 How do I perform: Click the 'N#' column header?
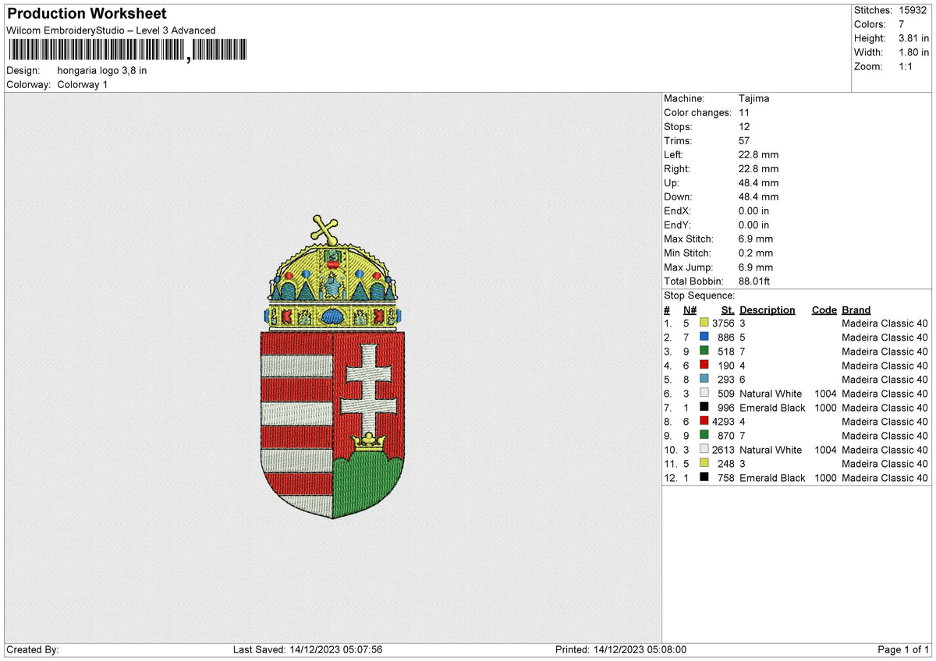tap(690, 309)
